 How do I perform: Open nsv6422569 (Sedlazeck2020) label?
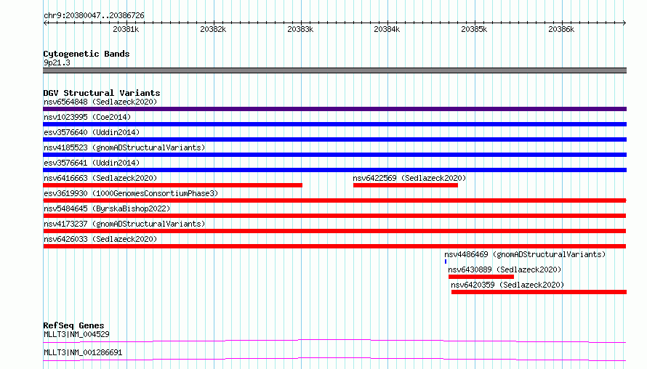[x=409, y=178]
